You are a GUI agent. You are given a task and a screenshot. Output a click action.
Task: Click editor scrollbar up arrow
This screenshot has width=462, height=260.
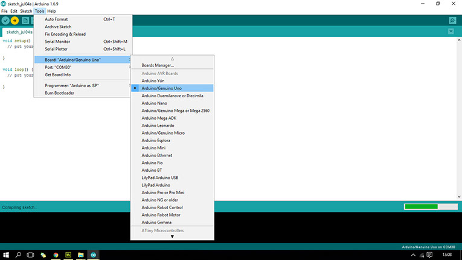click(459, 40)
